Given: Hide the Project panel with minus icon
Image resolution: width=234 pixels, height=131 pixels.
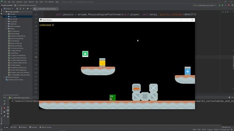Looking at the screenshot, I should 31,9.
